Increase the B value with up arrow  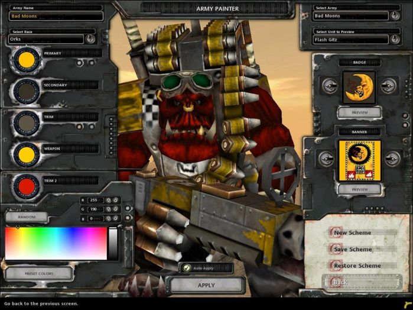click(109, 218)
